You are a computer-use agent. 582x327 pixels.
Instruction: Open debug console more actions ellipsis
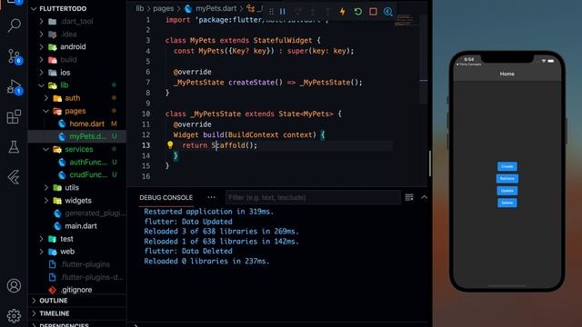pos(211,197)
